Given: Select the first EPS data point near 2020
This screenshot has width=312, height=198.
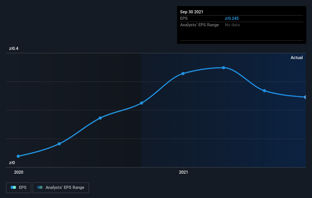Looking at the screenshot, I should 18,156.
